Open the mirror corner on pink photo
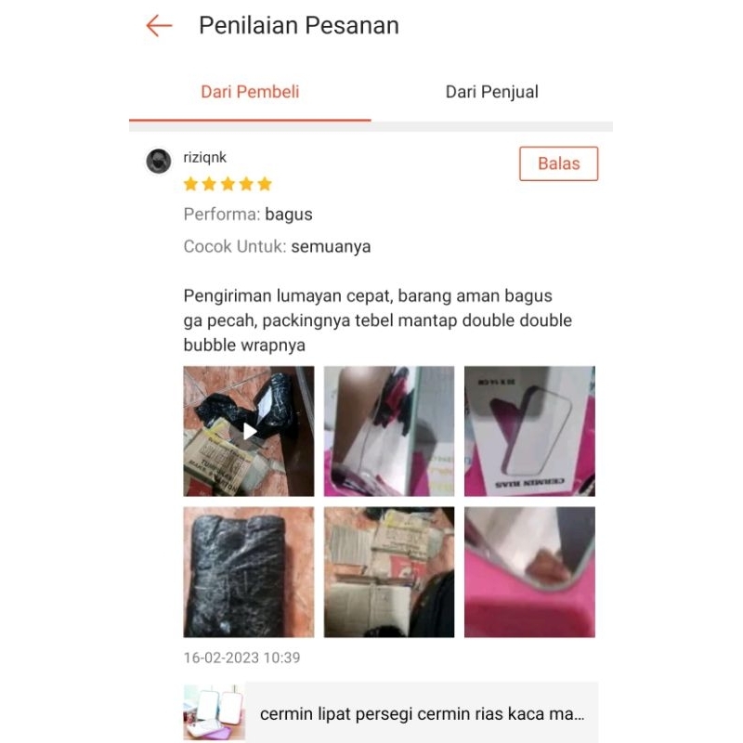743x743 pixels. 529,572
